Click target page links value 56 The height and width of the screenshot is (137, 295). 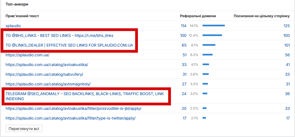coord(288,55)
